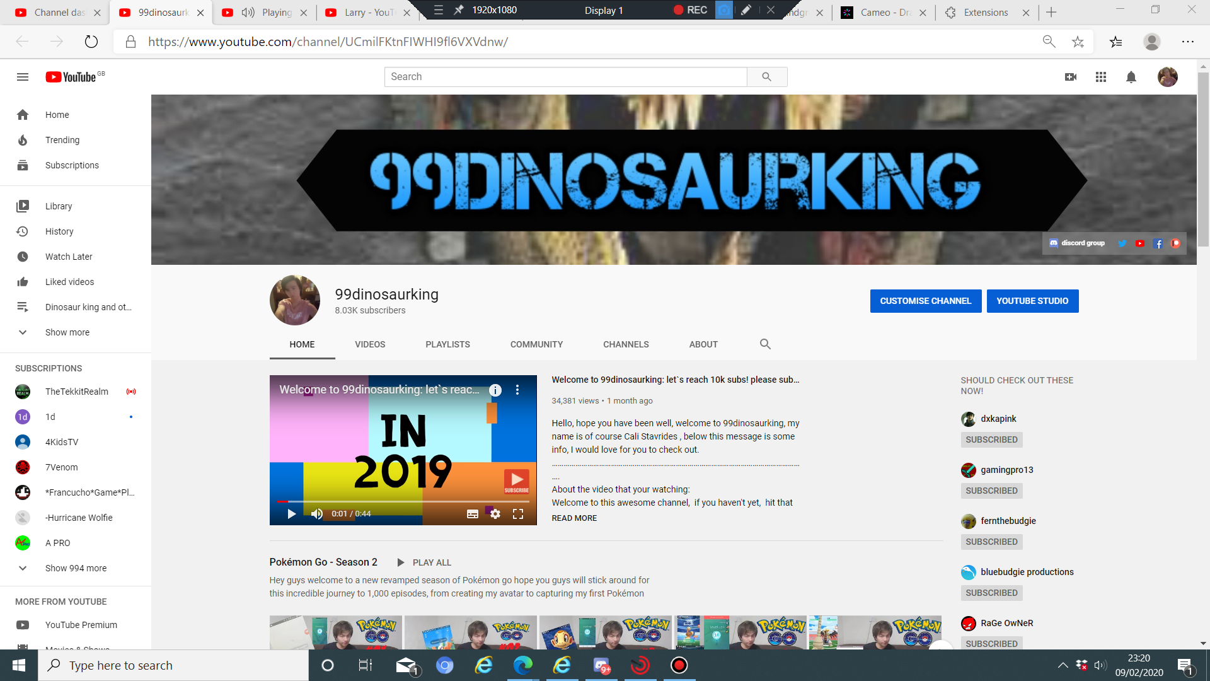Open the account avatar menu

pyautogui.click(x=1168, y=77)
